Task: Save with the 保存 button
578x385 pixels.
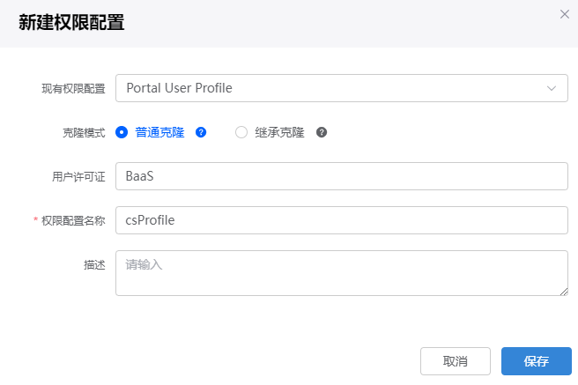Action: coord(537,361)
